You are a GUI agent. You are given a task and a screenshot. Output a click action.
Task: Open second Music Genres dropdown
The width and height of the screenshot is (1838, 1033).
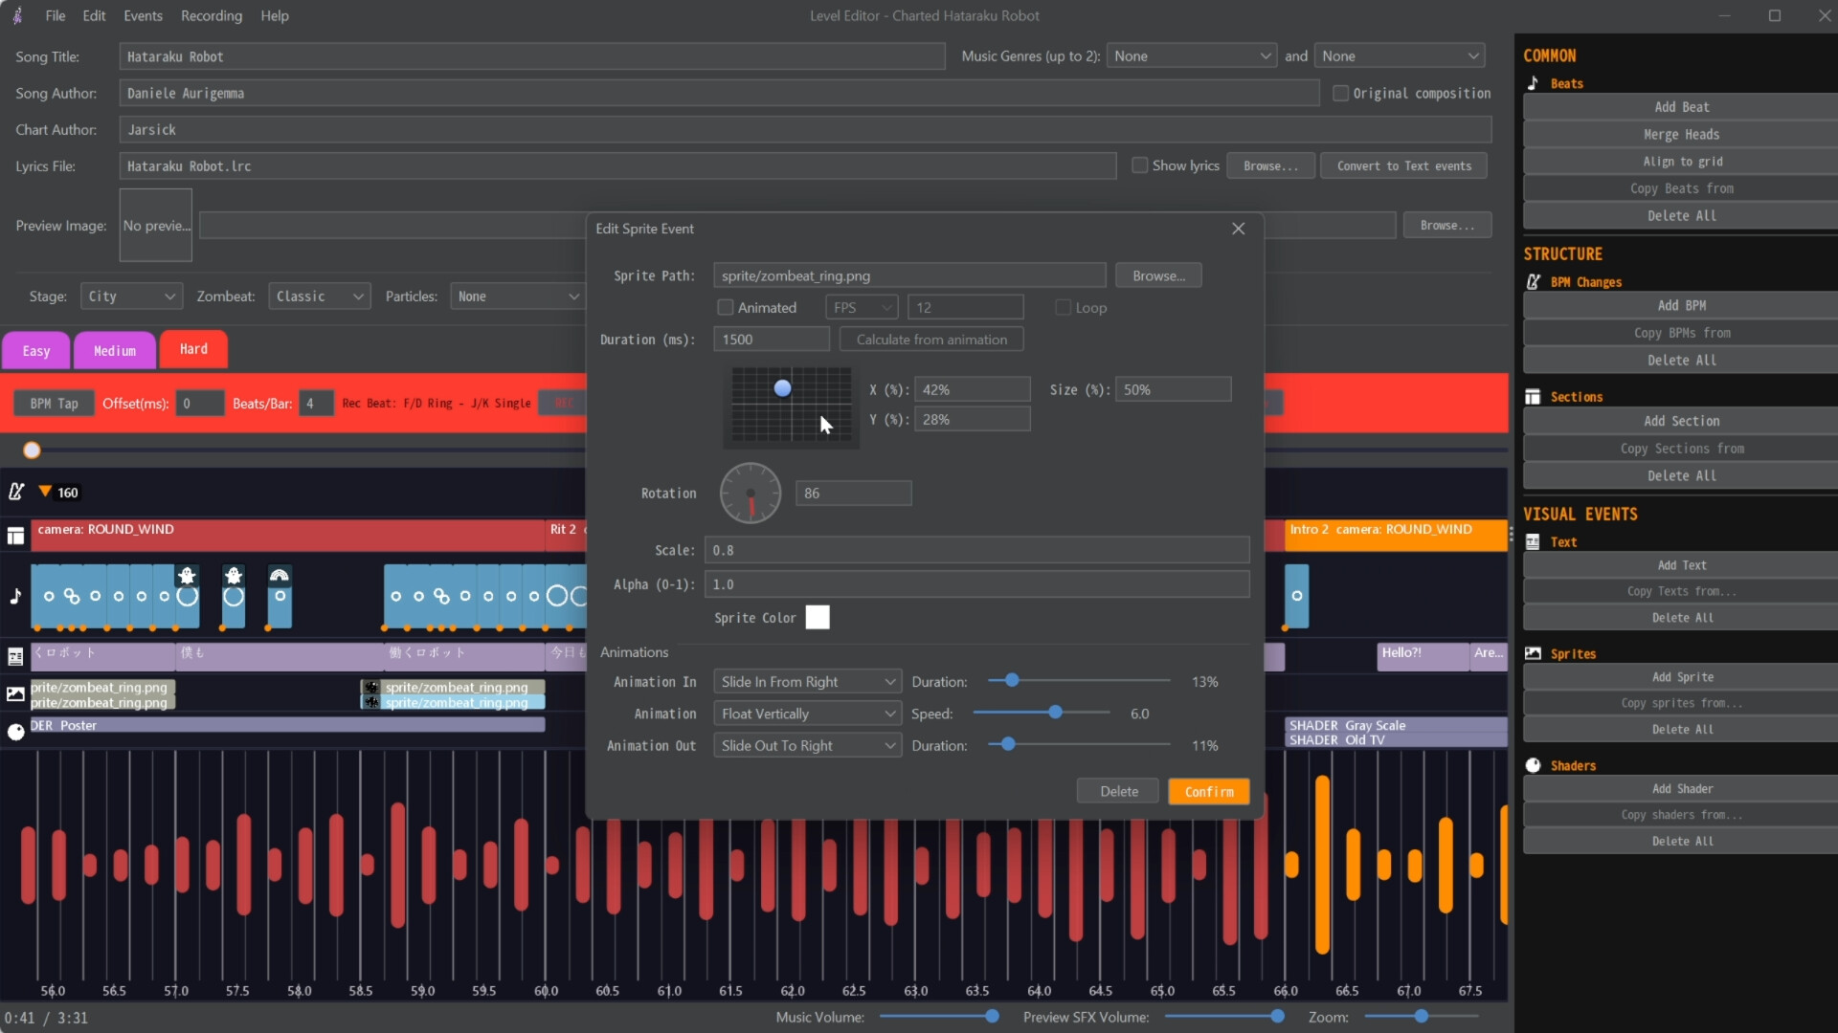tap(1399, 56)
